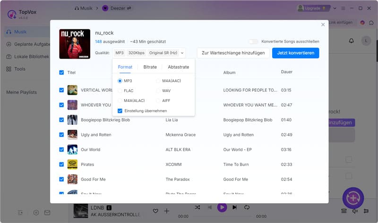The width and height of the screenshot is (378, 223).
Task: Click the Musik breadcrumb in the header
Action: [84, 8]
